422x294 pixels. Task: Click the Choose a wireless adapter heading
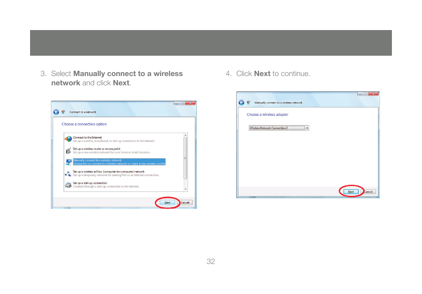click(x=268, y=115)
